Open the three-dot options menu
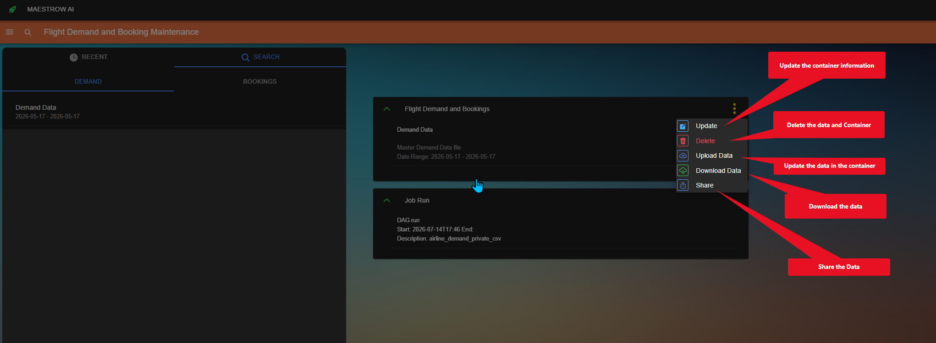 [x=734, y=109]
